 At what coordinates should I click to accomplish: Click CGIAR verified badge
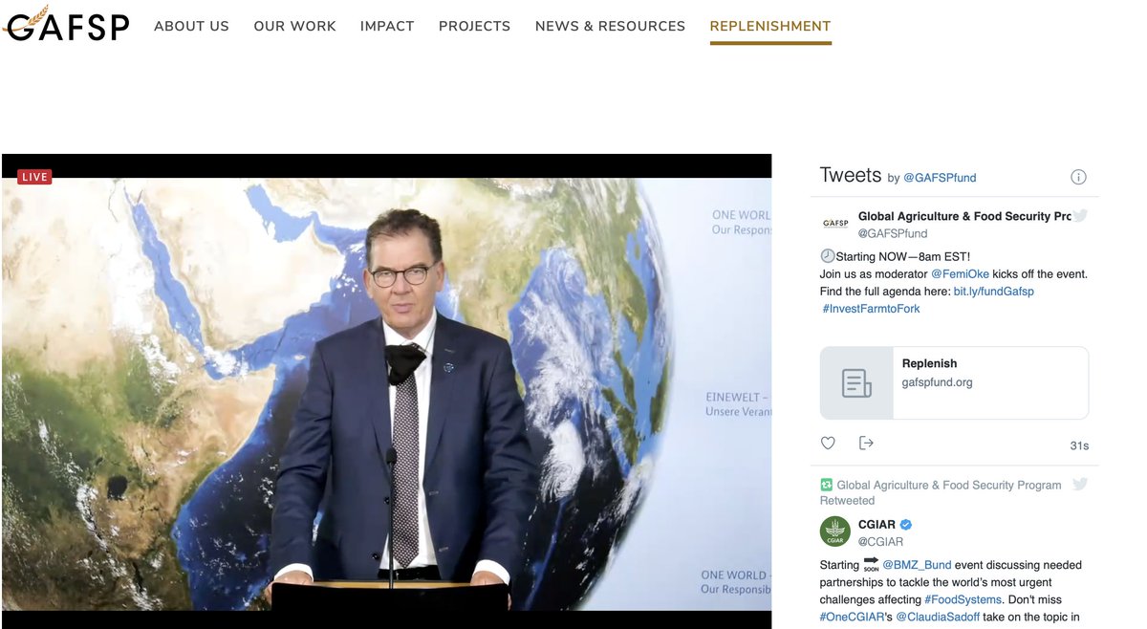[906, 525]
